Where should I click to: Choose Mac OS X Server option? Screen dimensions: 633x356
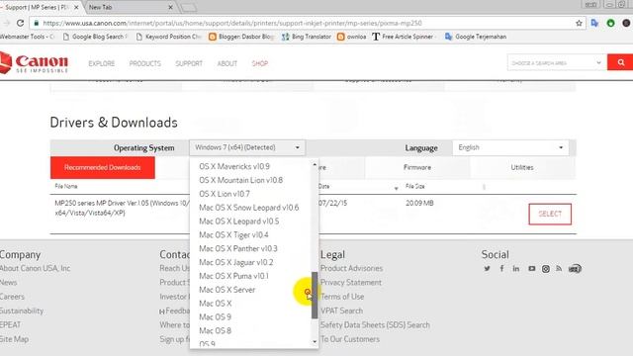coord(226,290)
